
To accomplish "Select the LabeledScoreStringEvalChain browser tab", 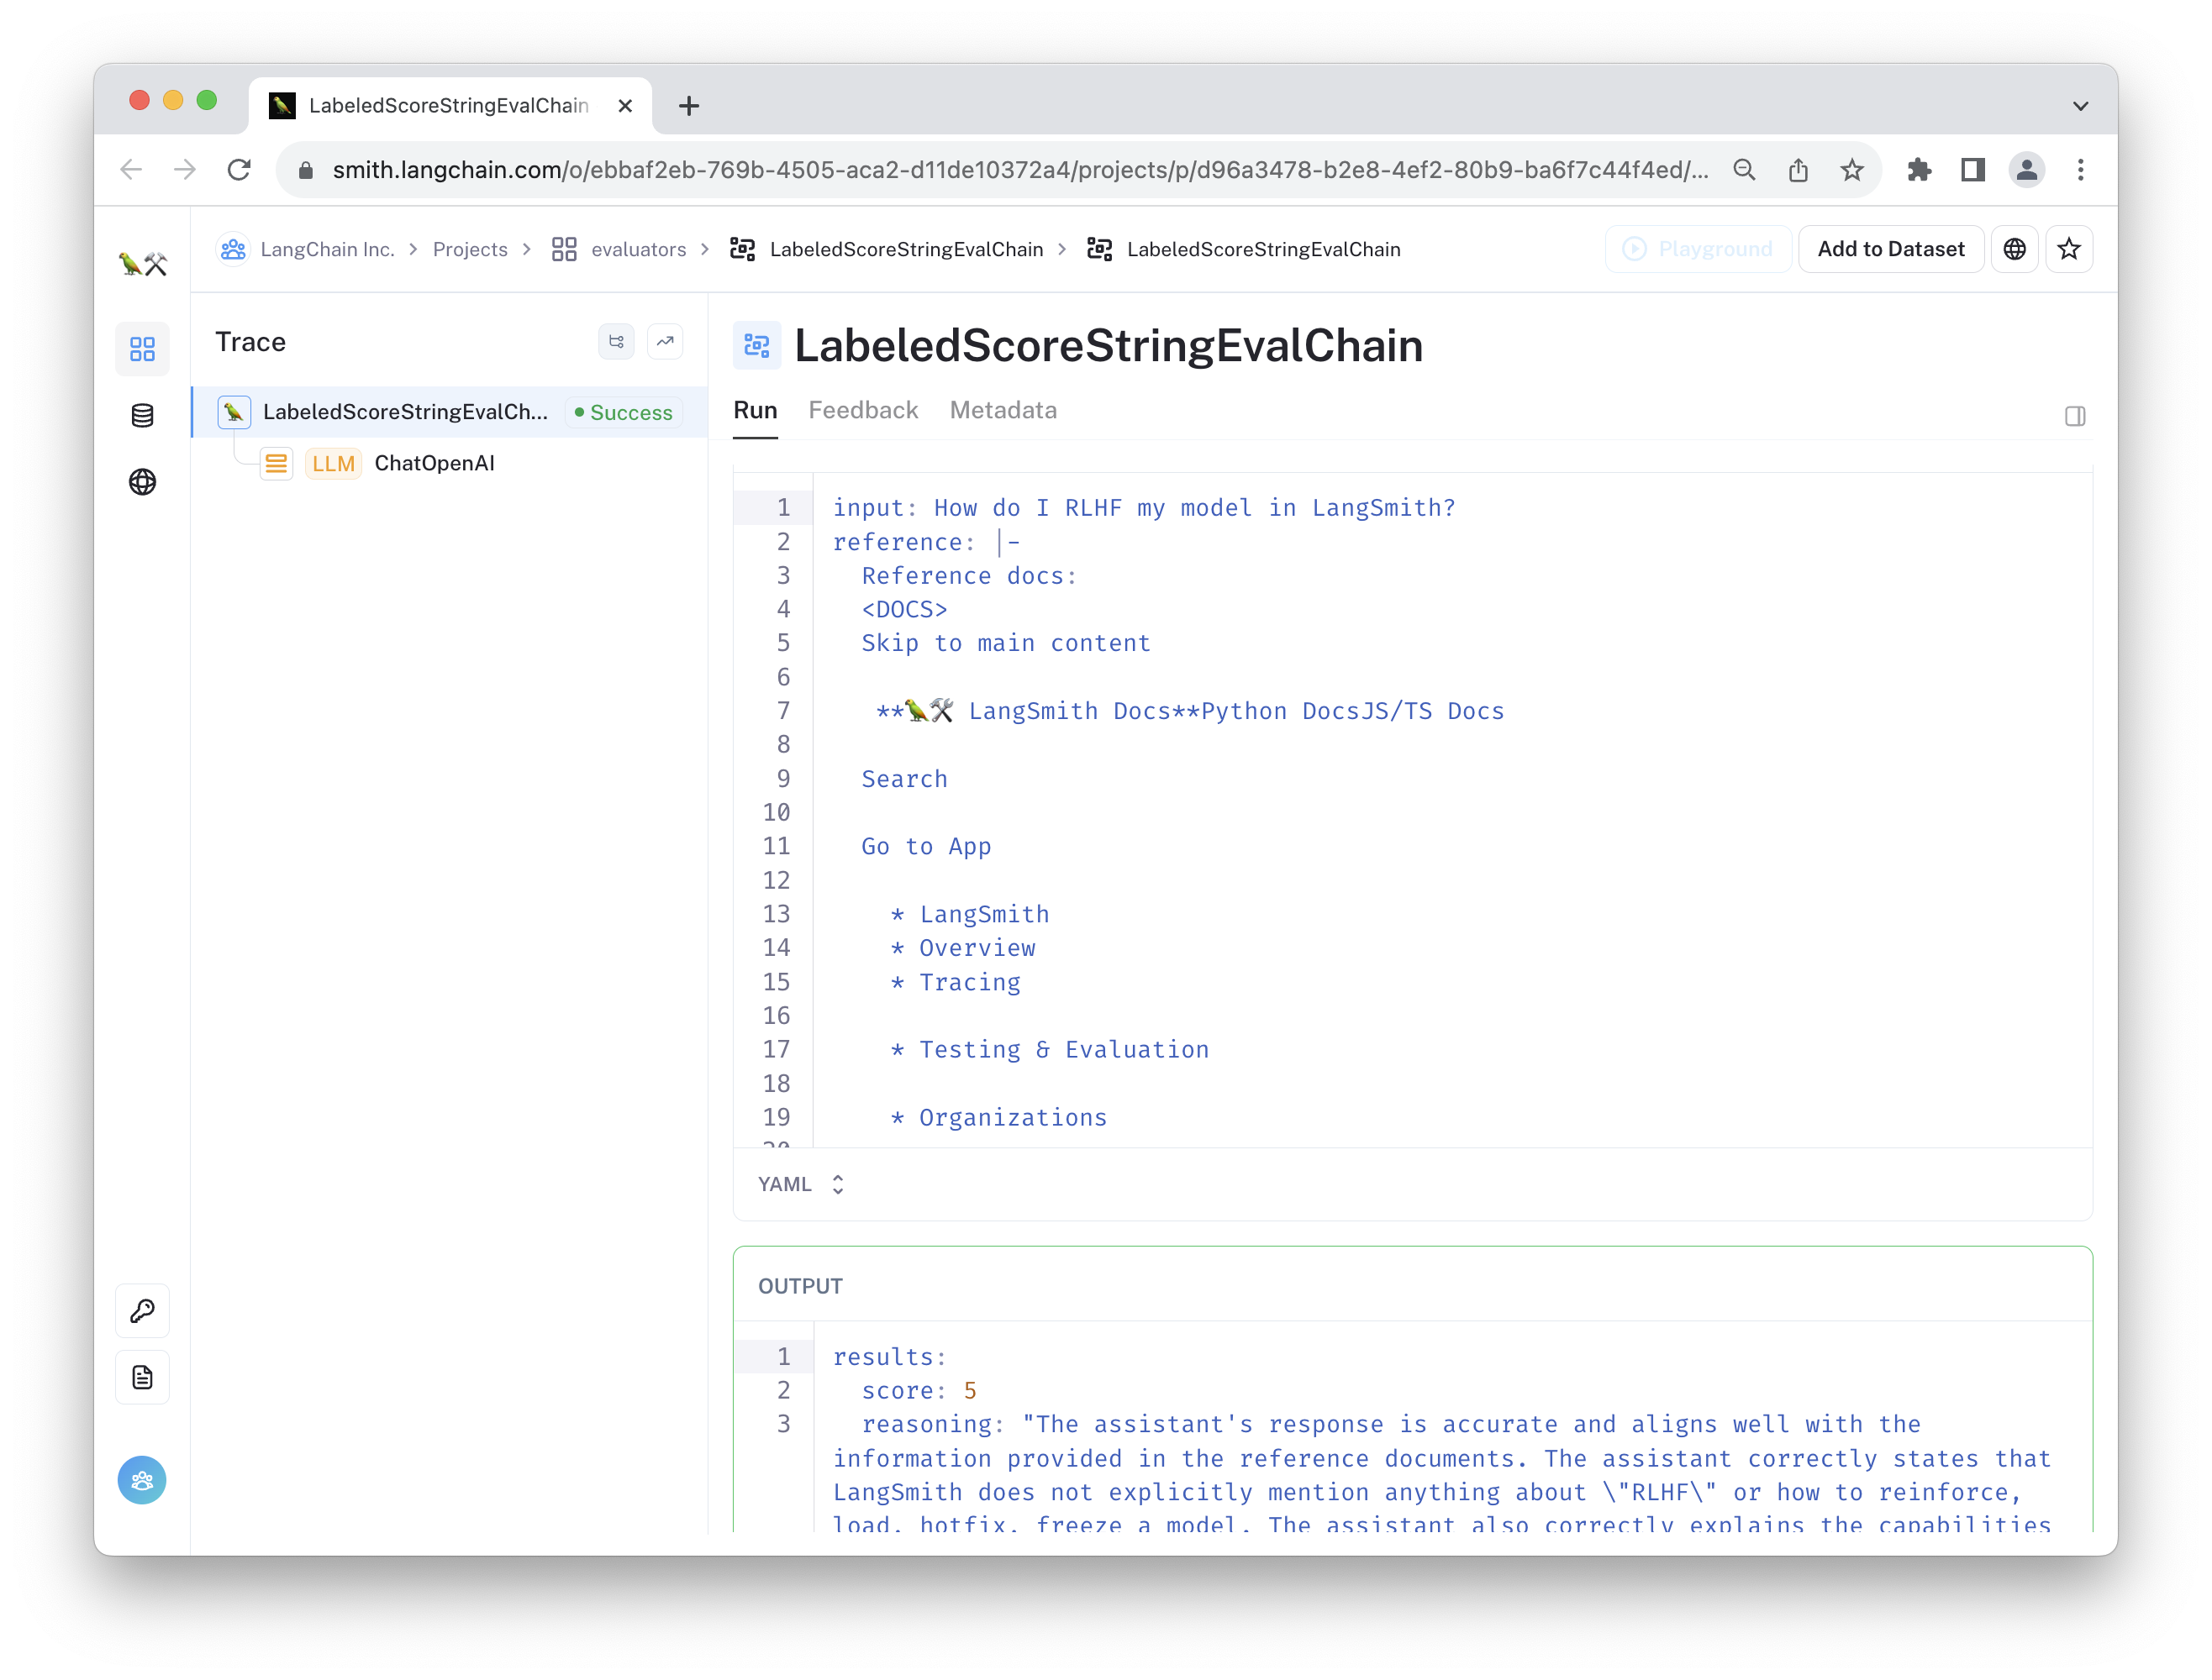I will pyautogui.click(x=449, y=106).
